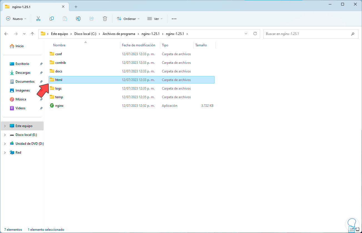Image resolution: width=362 pixels, height=233 pixels.
Task: Expand Disco local (E:) tree node
Action: pyautogui.click(x=5, y=135)
